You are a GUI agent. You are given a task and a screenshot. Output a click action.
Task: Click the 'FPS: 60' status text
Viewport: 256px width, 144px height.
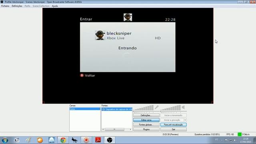pyautogui.click(x=230, y=134)
